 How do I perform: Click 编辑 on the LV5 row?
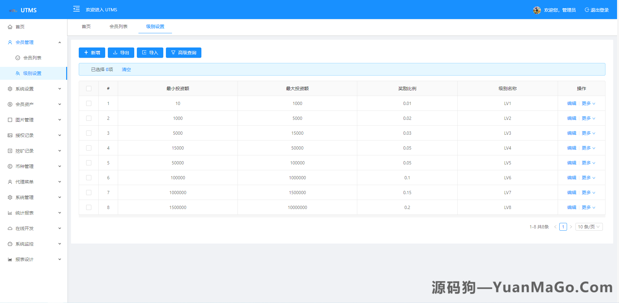tap(571, 162)
